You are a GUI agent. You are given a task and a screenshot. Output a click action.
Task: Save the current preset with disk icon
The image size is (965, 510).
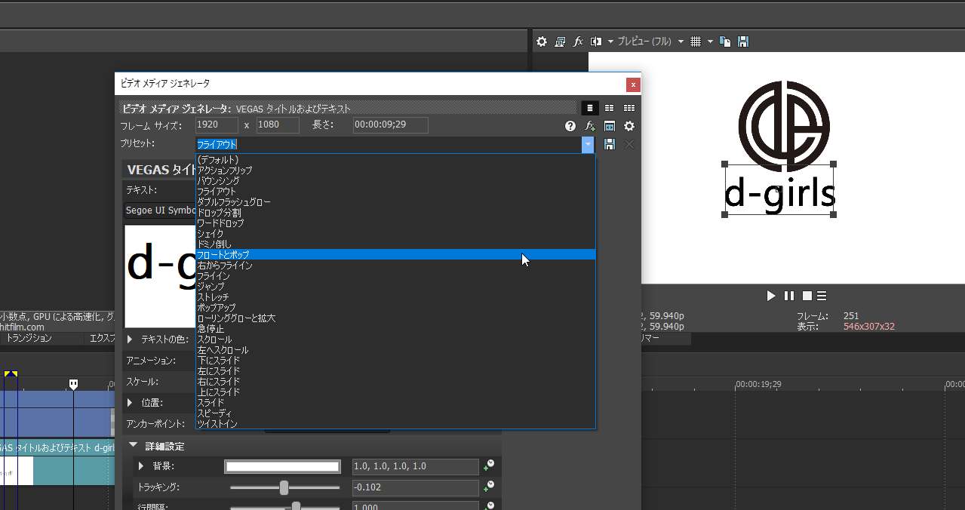click(610, 144)
